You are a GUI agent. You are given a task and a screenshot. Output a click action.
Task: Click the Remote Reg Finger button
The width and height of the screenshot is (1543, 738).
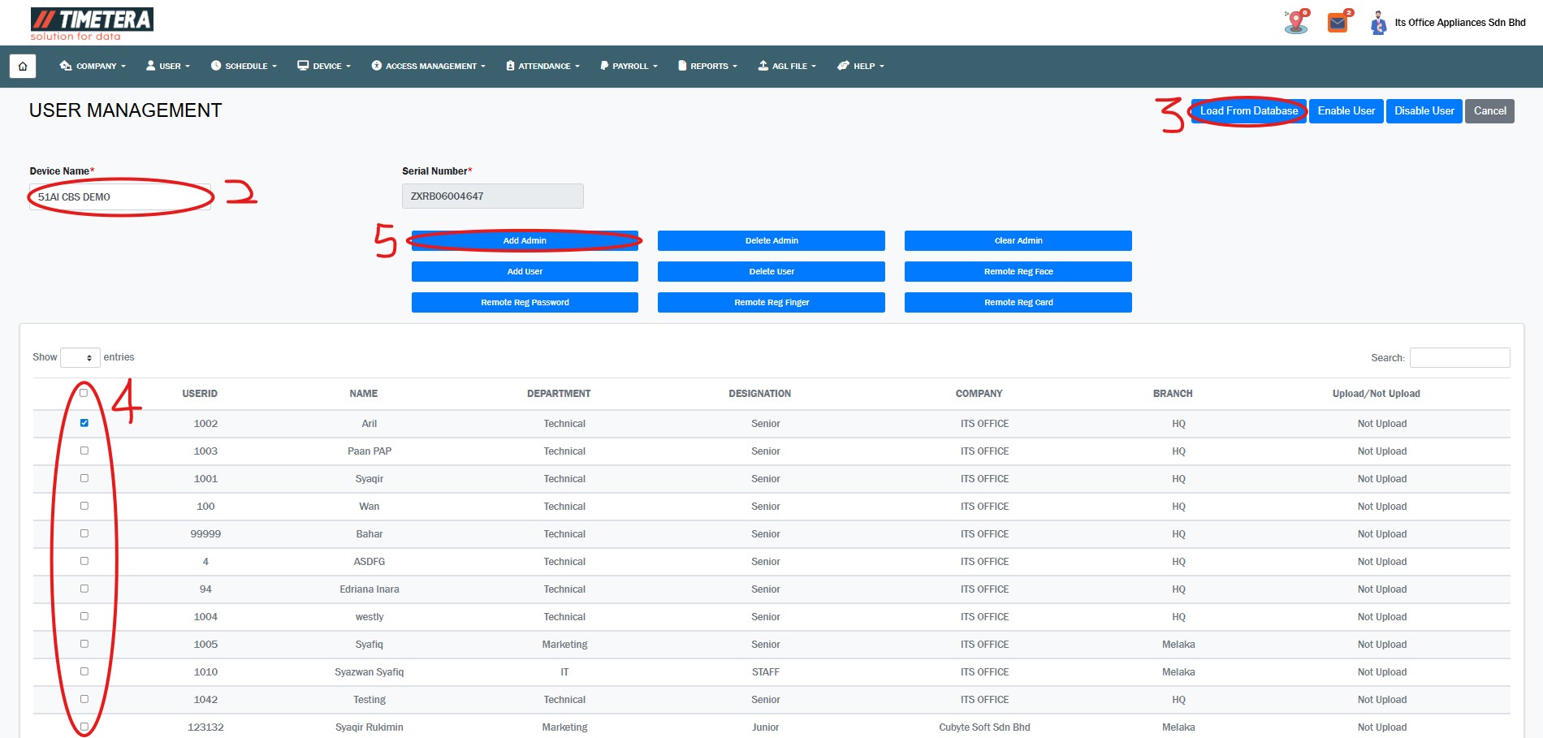click(771, 302)
